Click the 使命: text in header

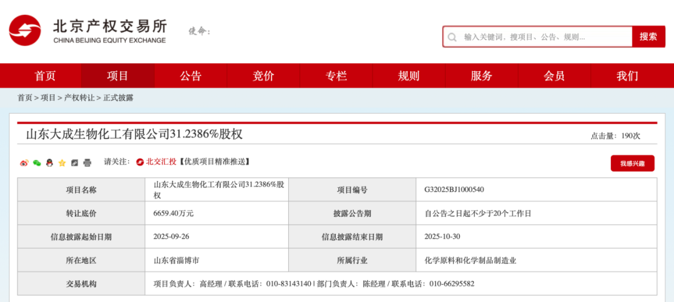tap(200, 31)
